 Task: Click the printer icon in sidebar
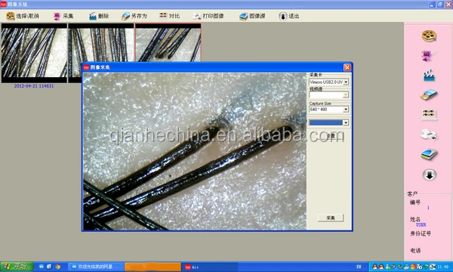[429, 134]
